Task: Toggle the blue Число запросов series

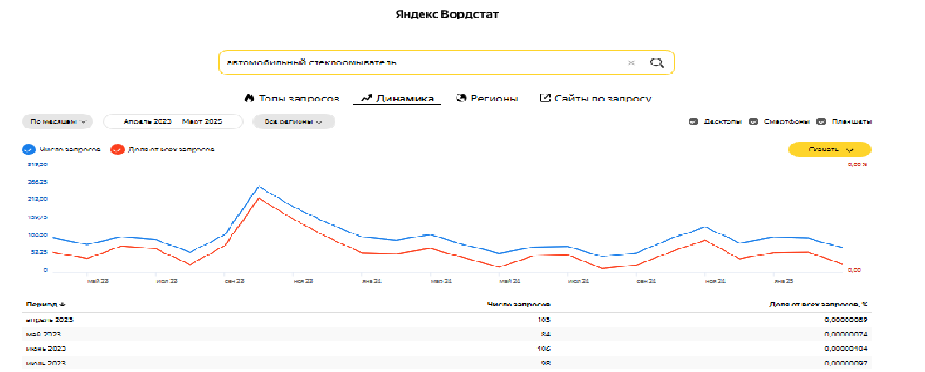Action: 28,150
